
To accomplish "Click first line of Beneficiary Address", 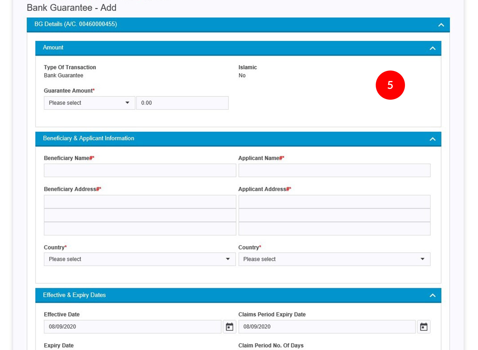I will pos(140,202).
